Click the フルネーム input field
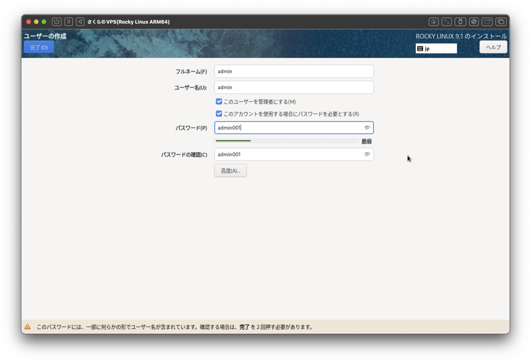This screenshot has width=531, height=362. pyautogui.click(x=294, y=71)
